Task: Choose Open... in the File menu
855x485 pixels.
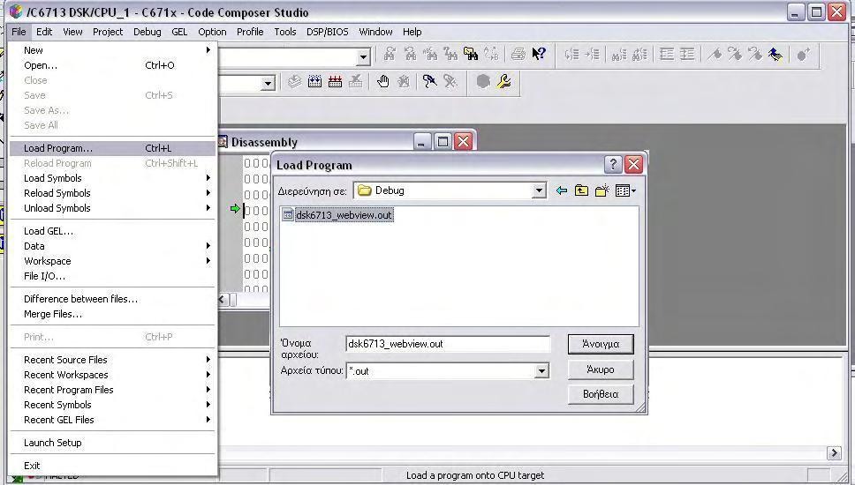Action: pos(112,65)
